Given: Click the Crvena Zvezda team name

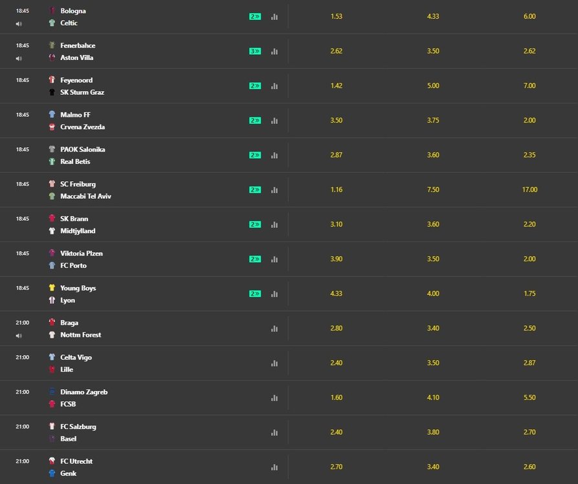Looking at the screenshot, I should tap(82, 127).
